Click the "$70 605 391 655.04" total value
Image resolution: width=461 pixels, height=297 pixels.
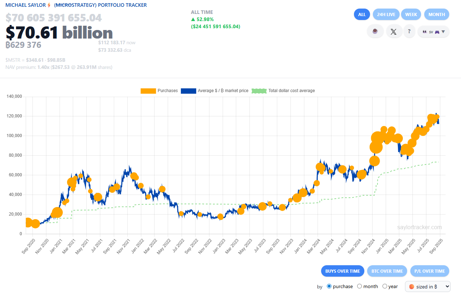(54, 17)
